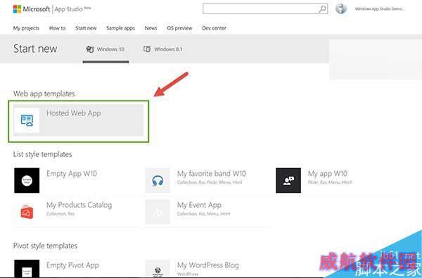Click the search magnifier icon
Screen dimensions: 422x278
(322, 9)
